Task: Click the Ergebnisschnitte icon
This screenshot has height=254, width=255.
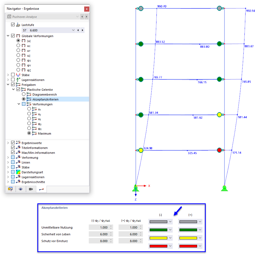Action: (x=18, y=182)
